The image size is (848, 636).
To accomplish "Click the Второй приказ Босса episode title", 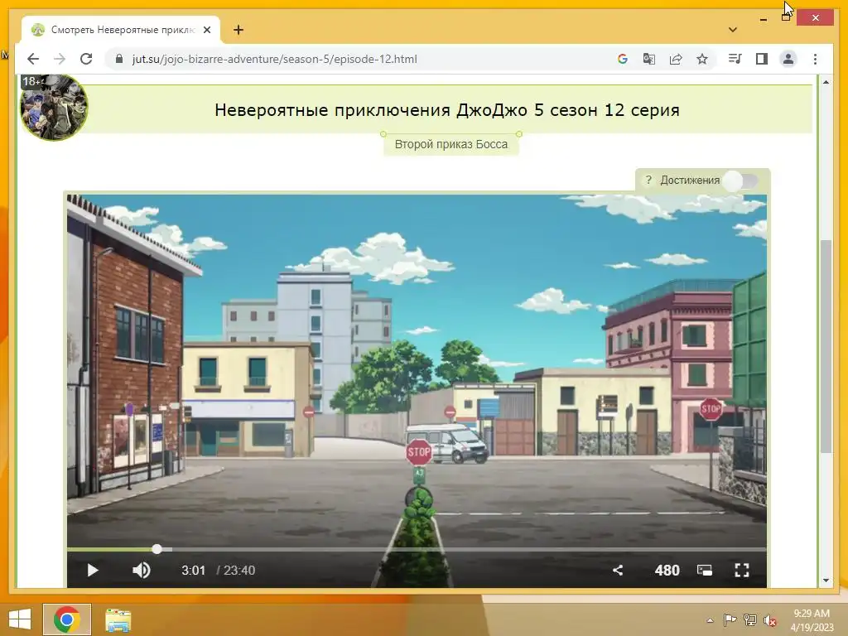I will click(451, 144).
